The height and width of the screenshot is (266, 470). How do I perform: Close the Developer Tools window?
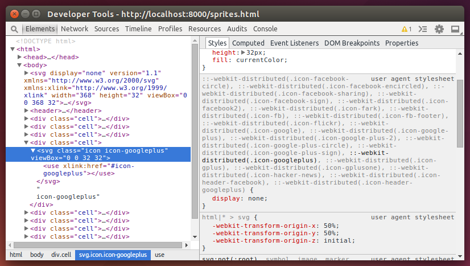[x=14, y=14]
